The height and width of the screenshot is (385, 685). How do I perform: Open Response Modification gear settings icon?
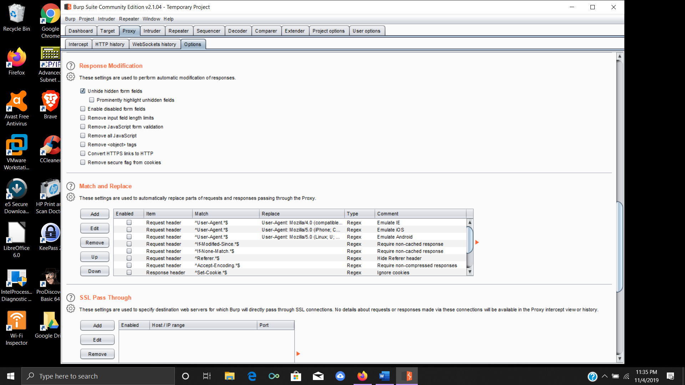pyautogui.click(x=71, y=77)
